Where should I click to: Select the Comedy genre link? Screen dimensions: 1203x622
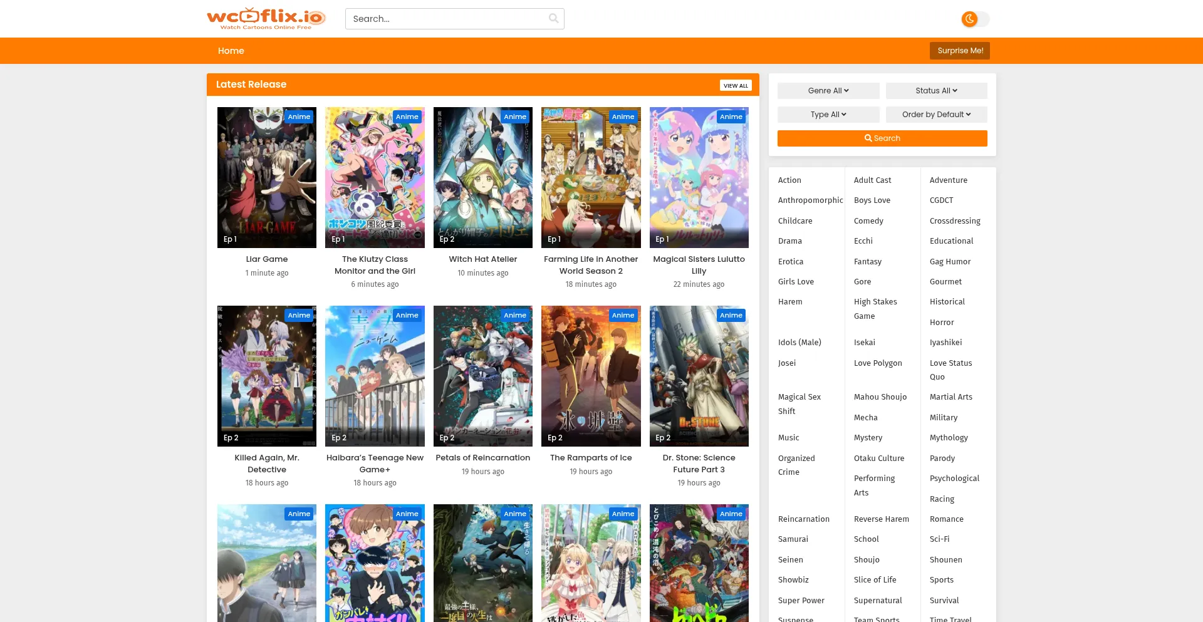pyautogui.click(x=868, y=221)
